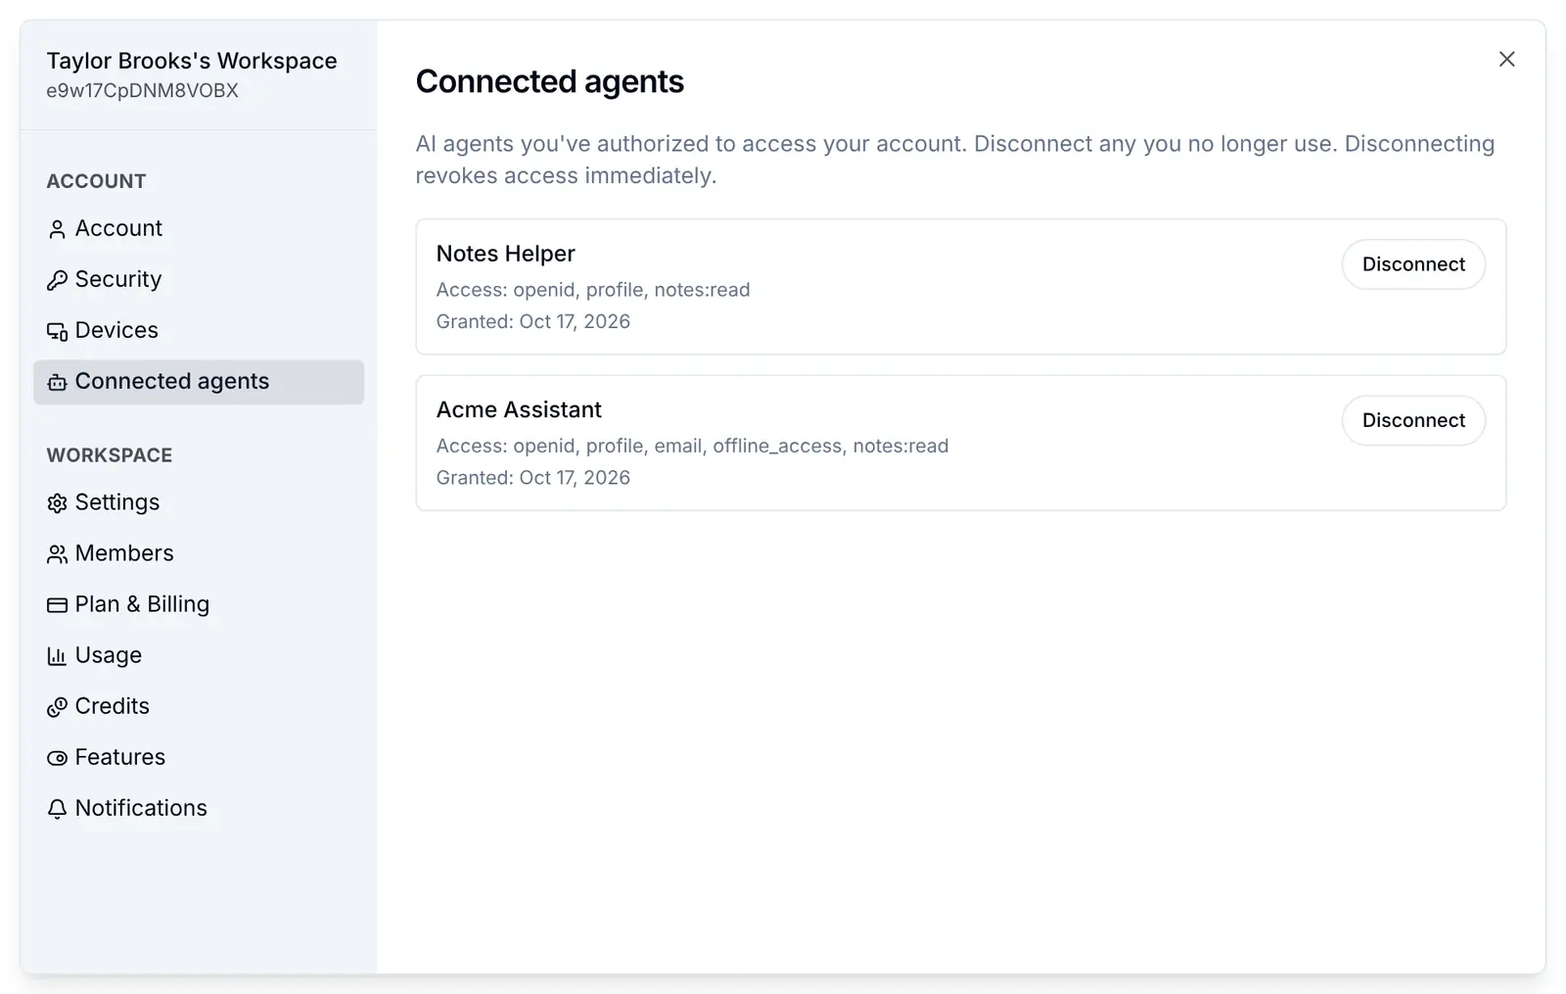Viewport: 1566px width, 994px height.
Task: Disconnect the Notes Helper agent
Action: [x=1413, y=264]
